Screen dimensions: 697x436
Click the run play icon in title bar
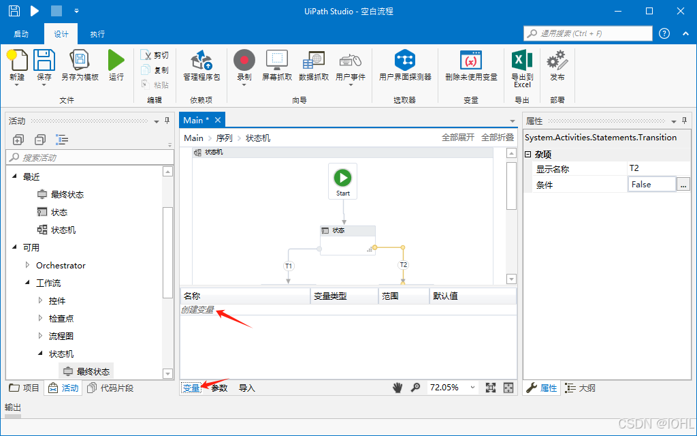click(35, 11)
